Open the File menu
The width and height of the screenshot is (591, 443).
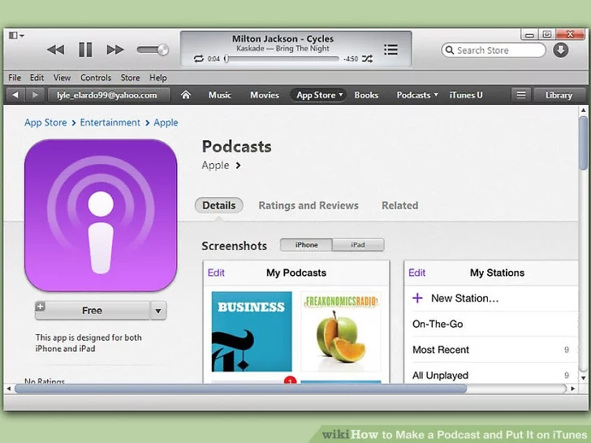click(x=15, y=78)
